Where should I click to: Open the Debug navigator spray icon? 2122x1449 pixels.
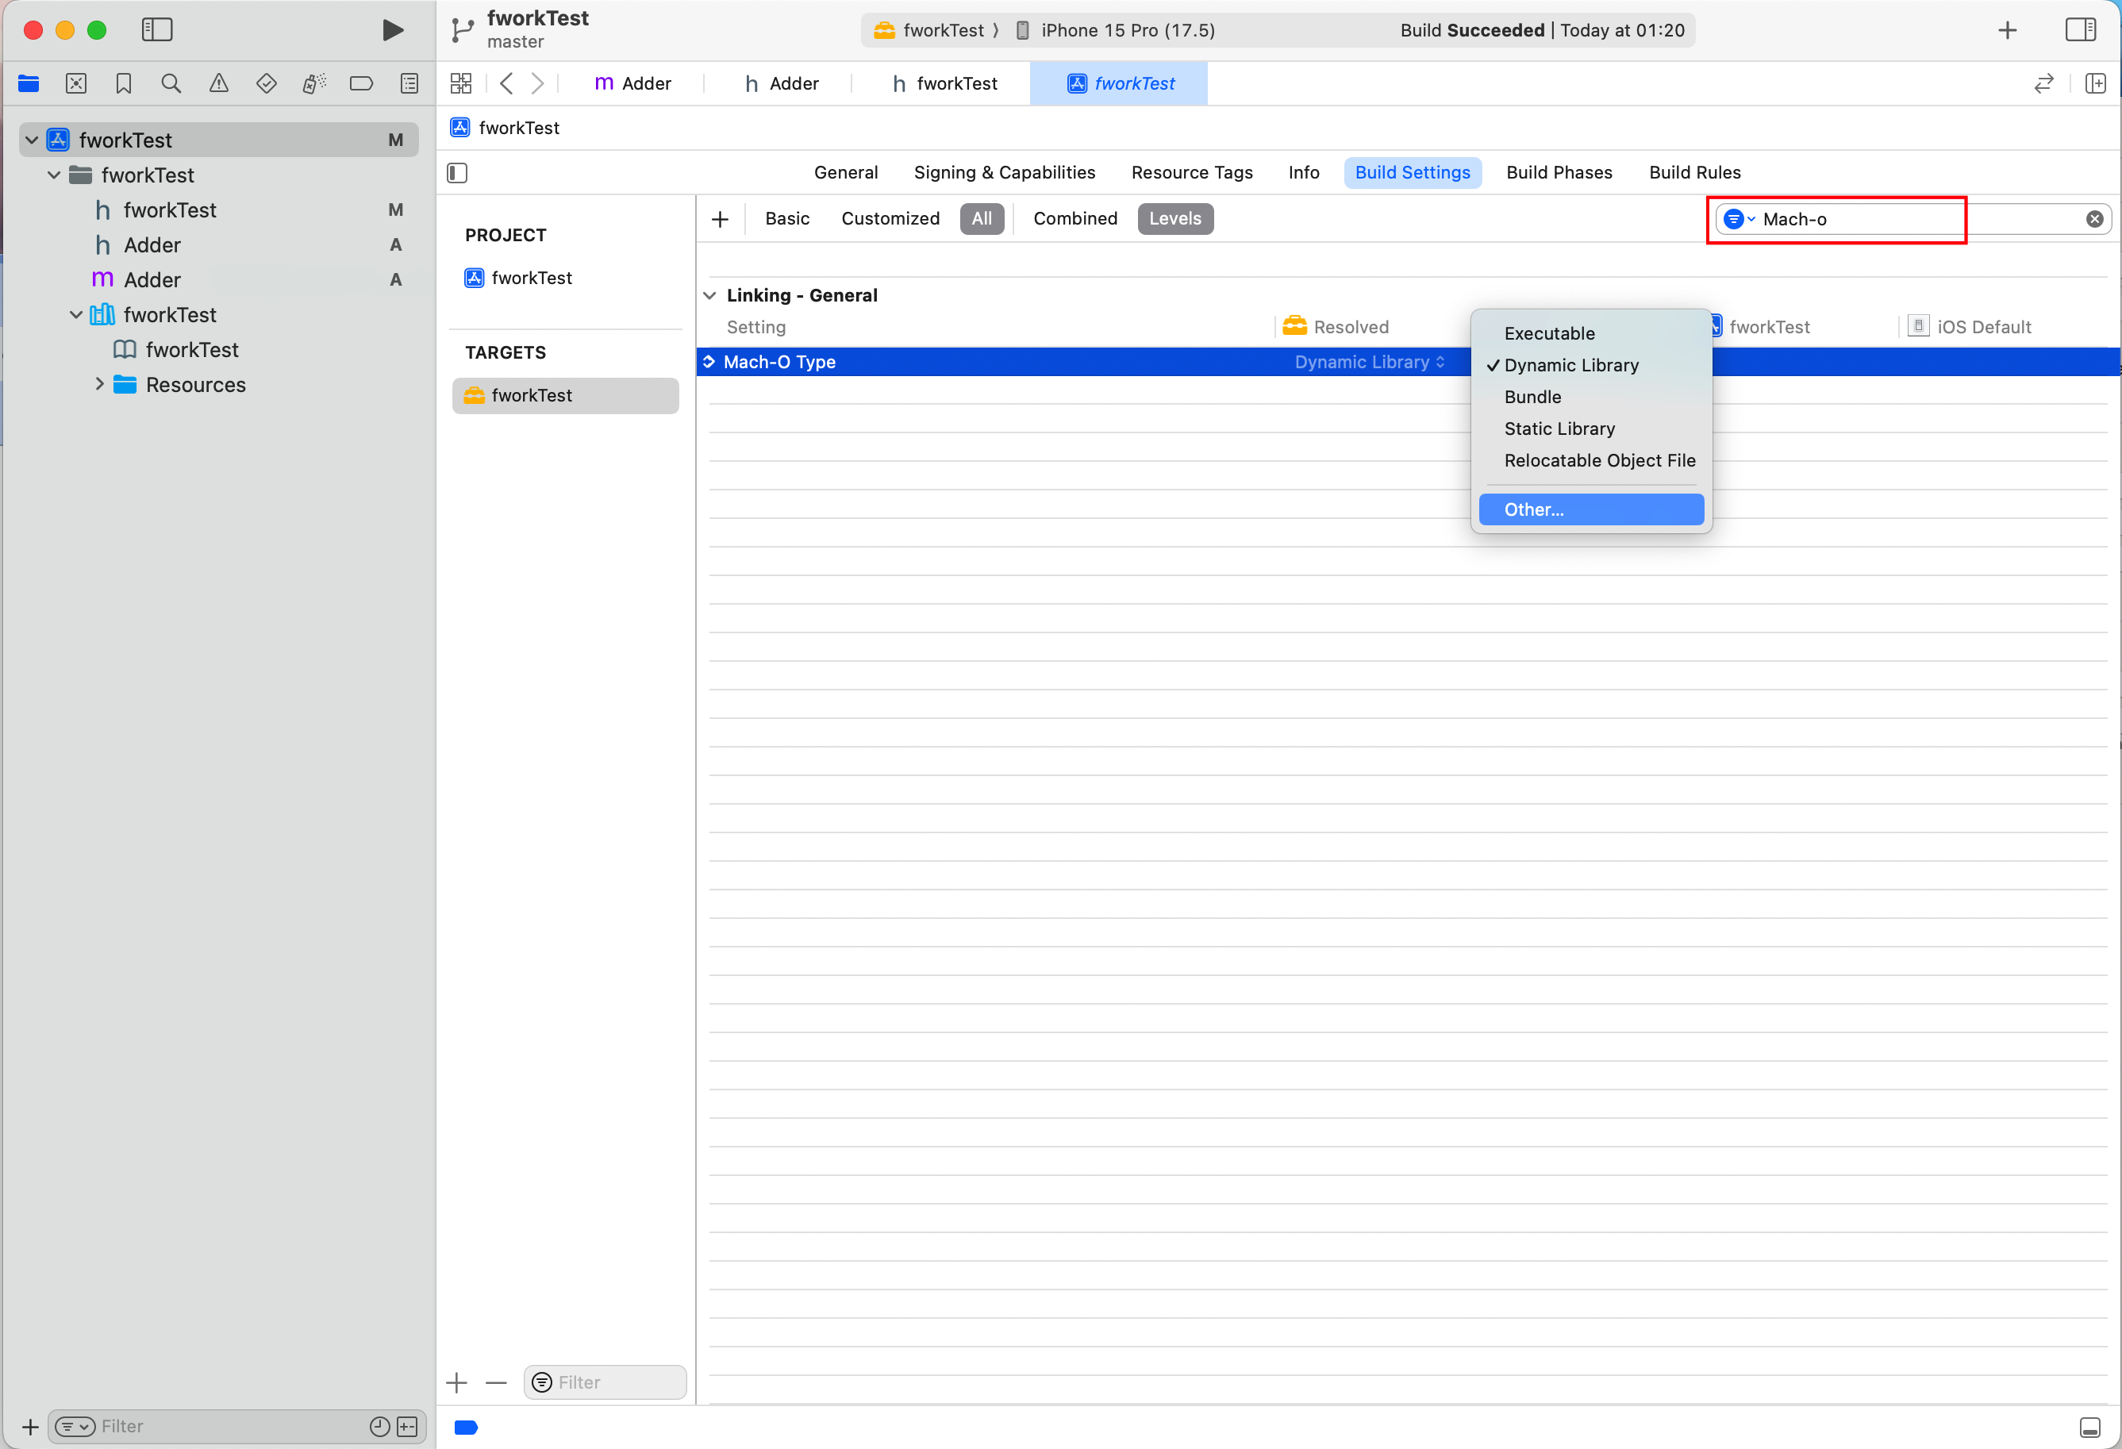[x=313, y=83]
